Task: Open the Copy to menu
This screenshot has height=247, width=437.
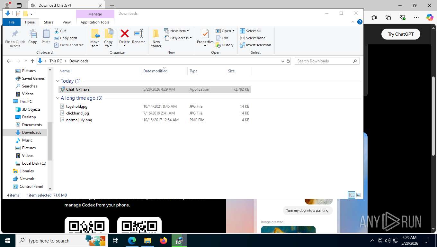Action: point(108,38)
